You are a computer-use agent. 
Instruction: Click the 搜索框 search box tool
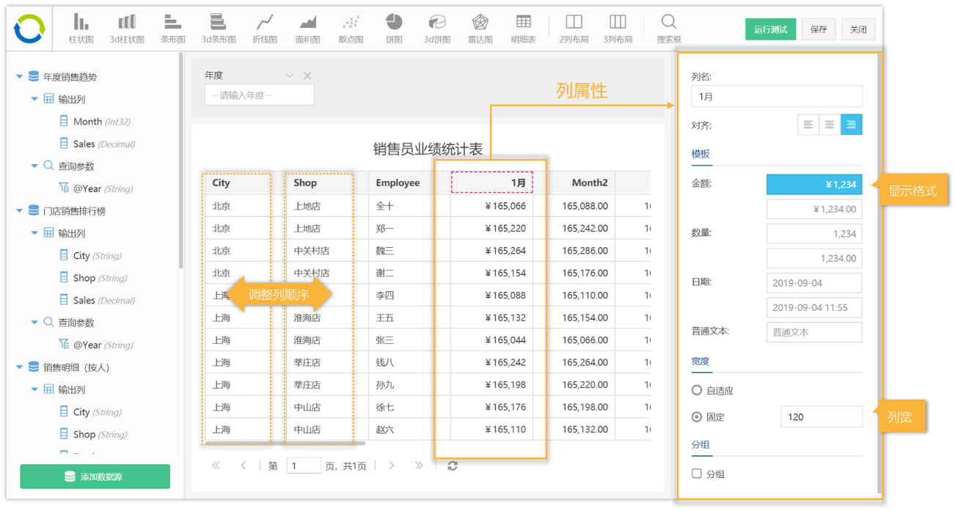click(x=668, y=29)
